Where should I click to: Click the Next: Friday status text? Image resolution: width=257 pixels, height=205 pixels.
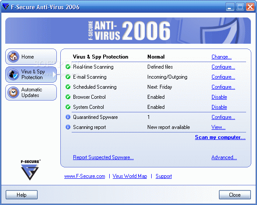pyautogui.click(x=160, y=87)
